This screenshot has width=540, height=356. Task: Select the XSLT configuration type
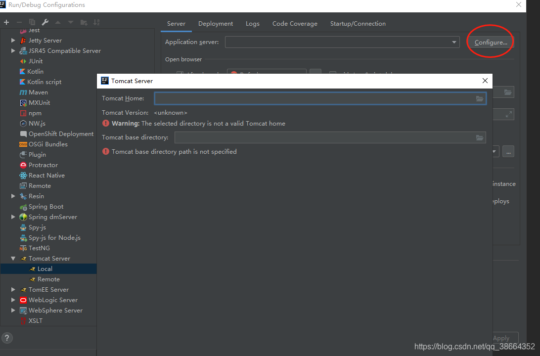tap(35, 321)
